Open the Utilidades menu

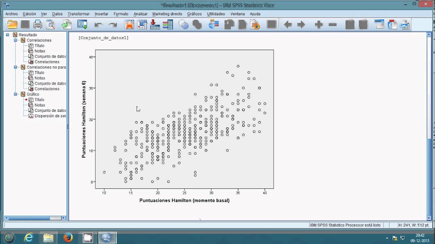[216, 14]
